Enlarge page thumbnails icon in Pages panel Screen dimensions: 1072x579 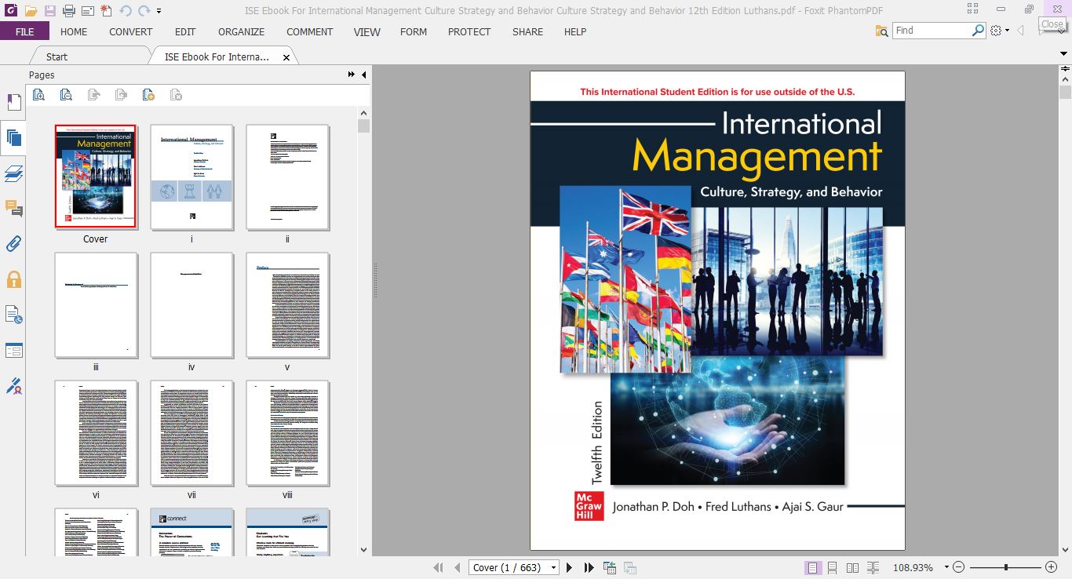[38, 95]
